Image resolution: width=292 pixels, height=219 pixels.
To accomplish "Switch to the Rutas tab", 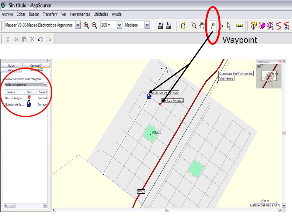I will [x=12, y=66].
